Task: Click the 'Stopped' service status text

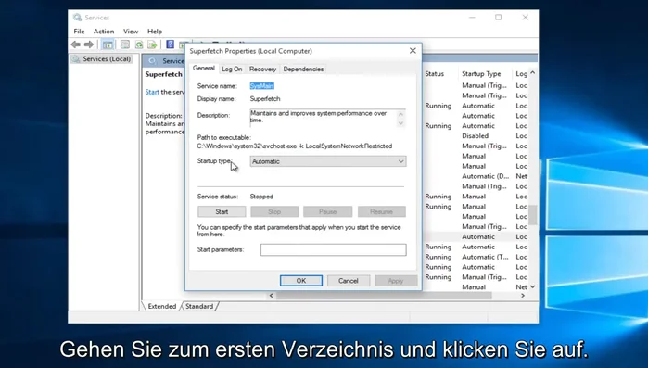Action: pos(261,197)
